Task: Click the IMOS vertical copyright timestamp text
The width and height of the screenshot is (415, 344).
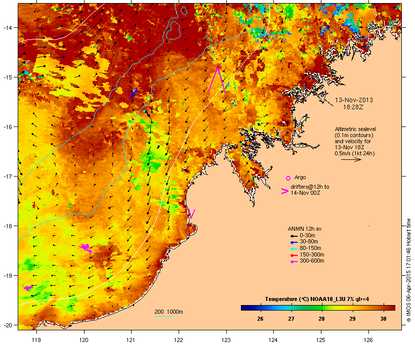Action: tap(408, 270)
